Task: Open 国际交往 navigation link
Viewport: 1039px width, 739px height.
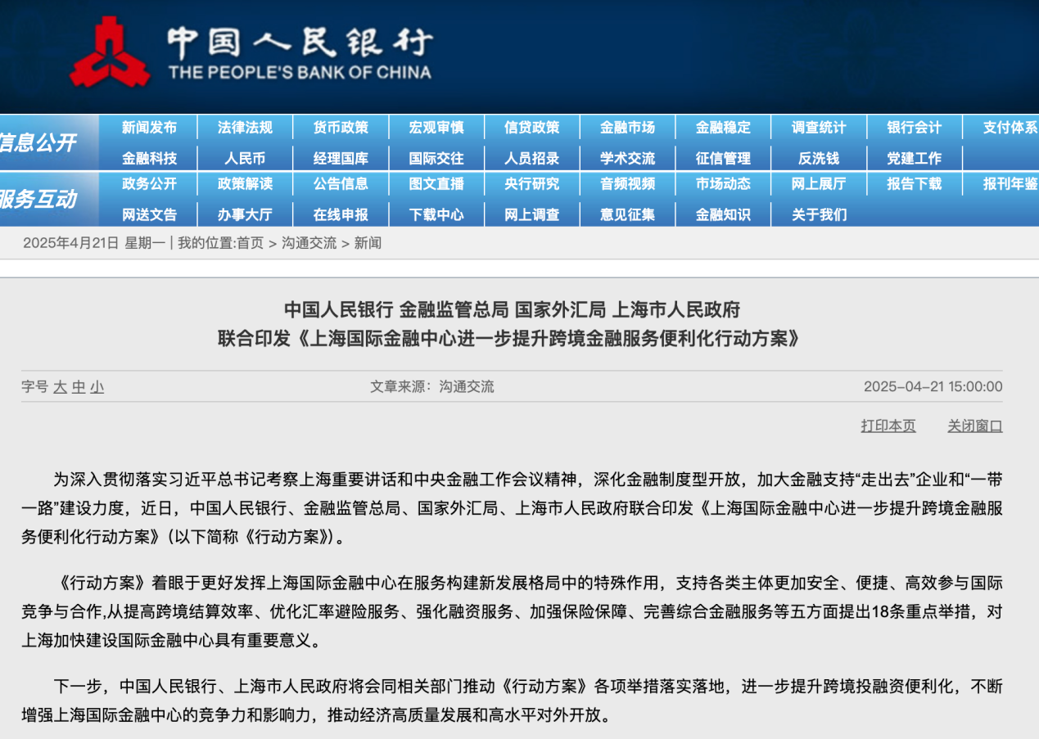Action: [436, 158]
